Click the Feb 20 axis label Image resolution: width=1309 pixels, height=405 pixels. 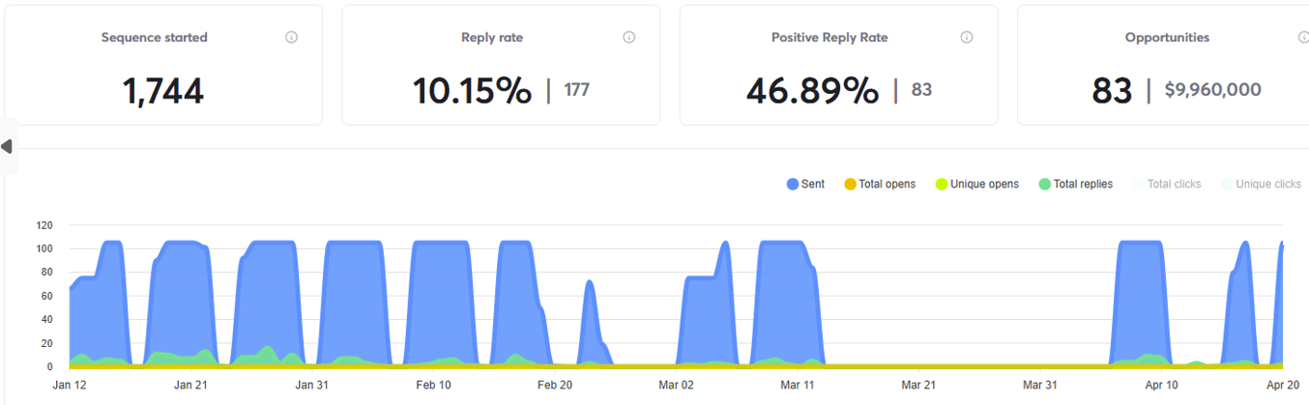point(555,384)
